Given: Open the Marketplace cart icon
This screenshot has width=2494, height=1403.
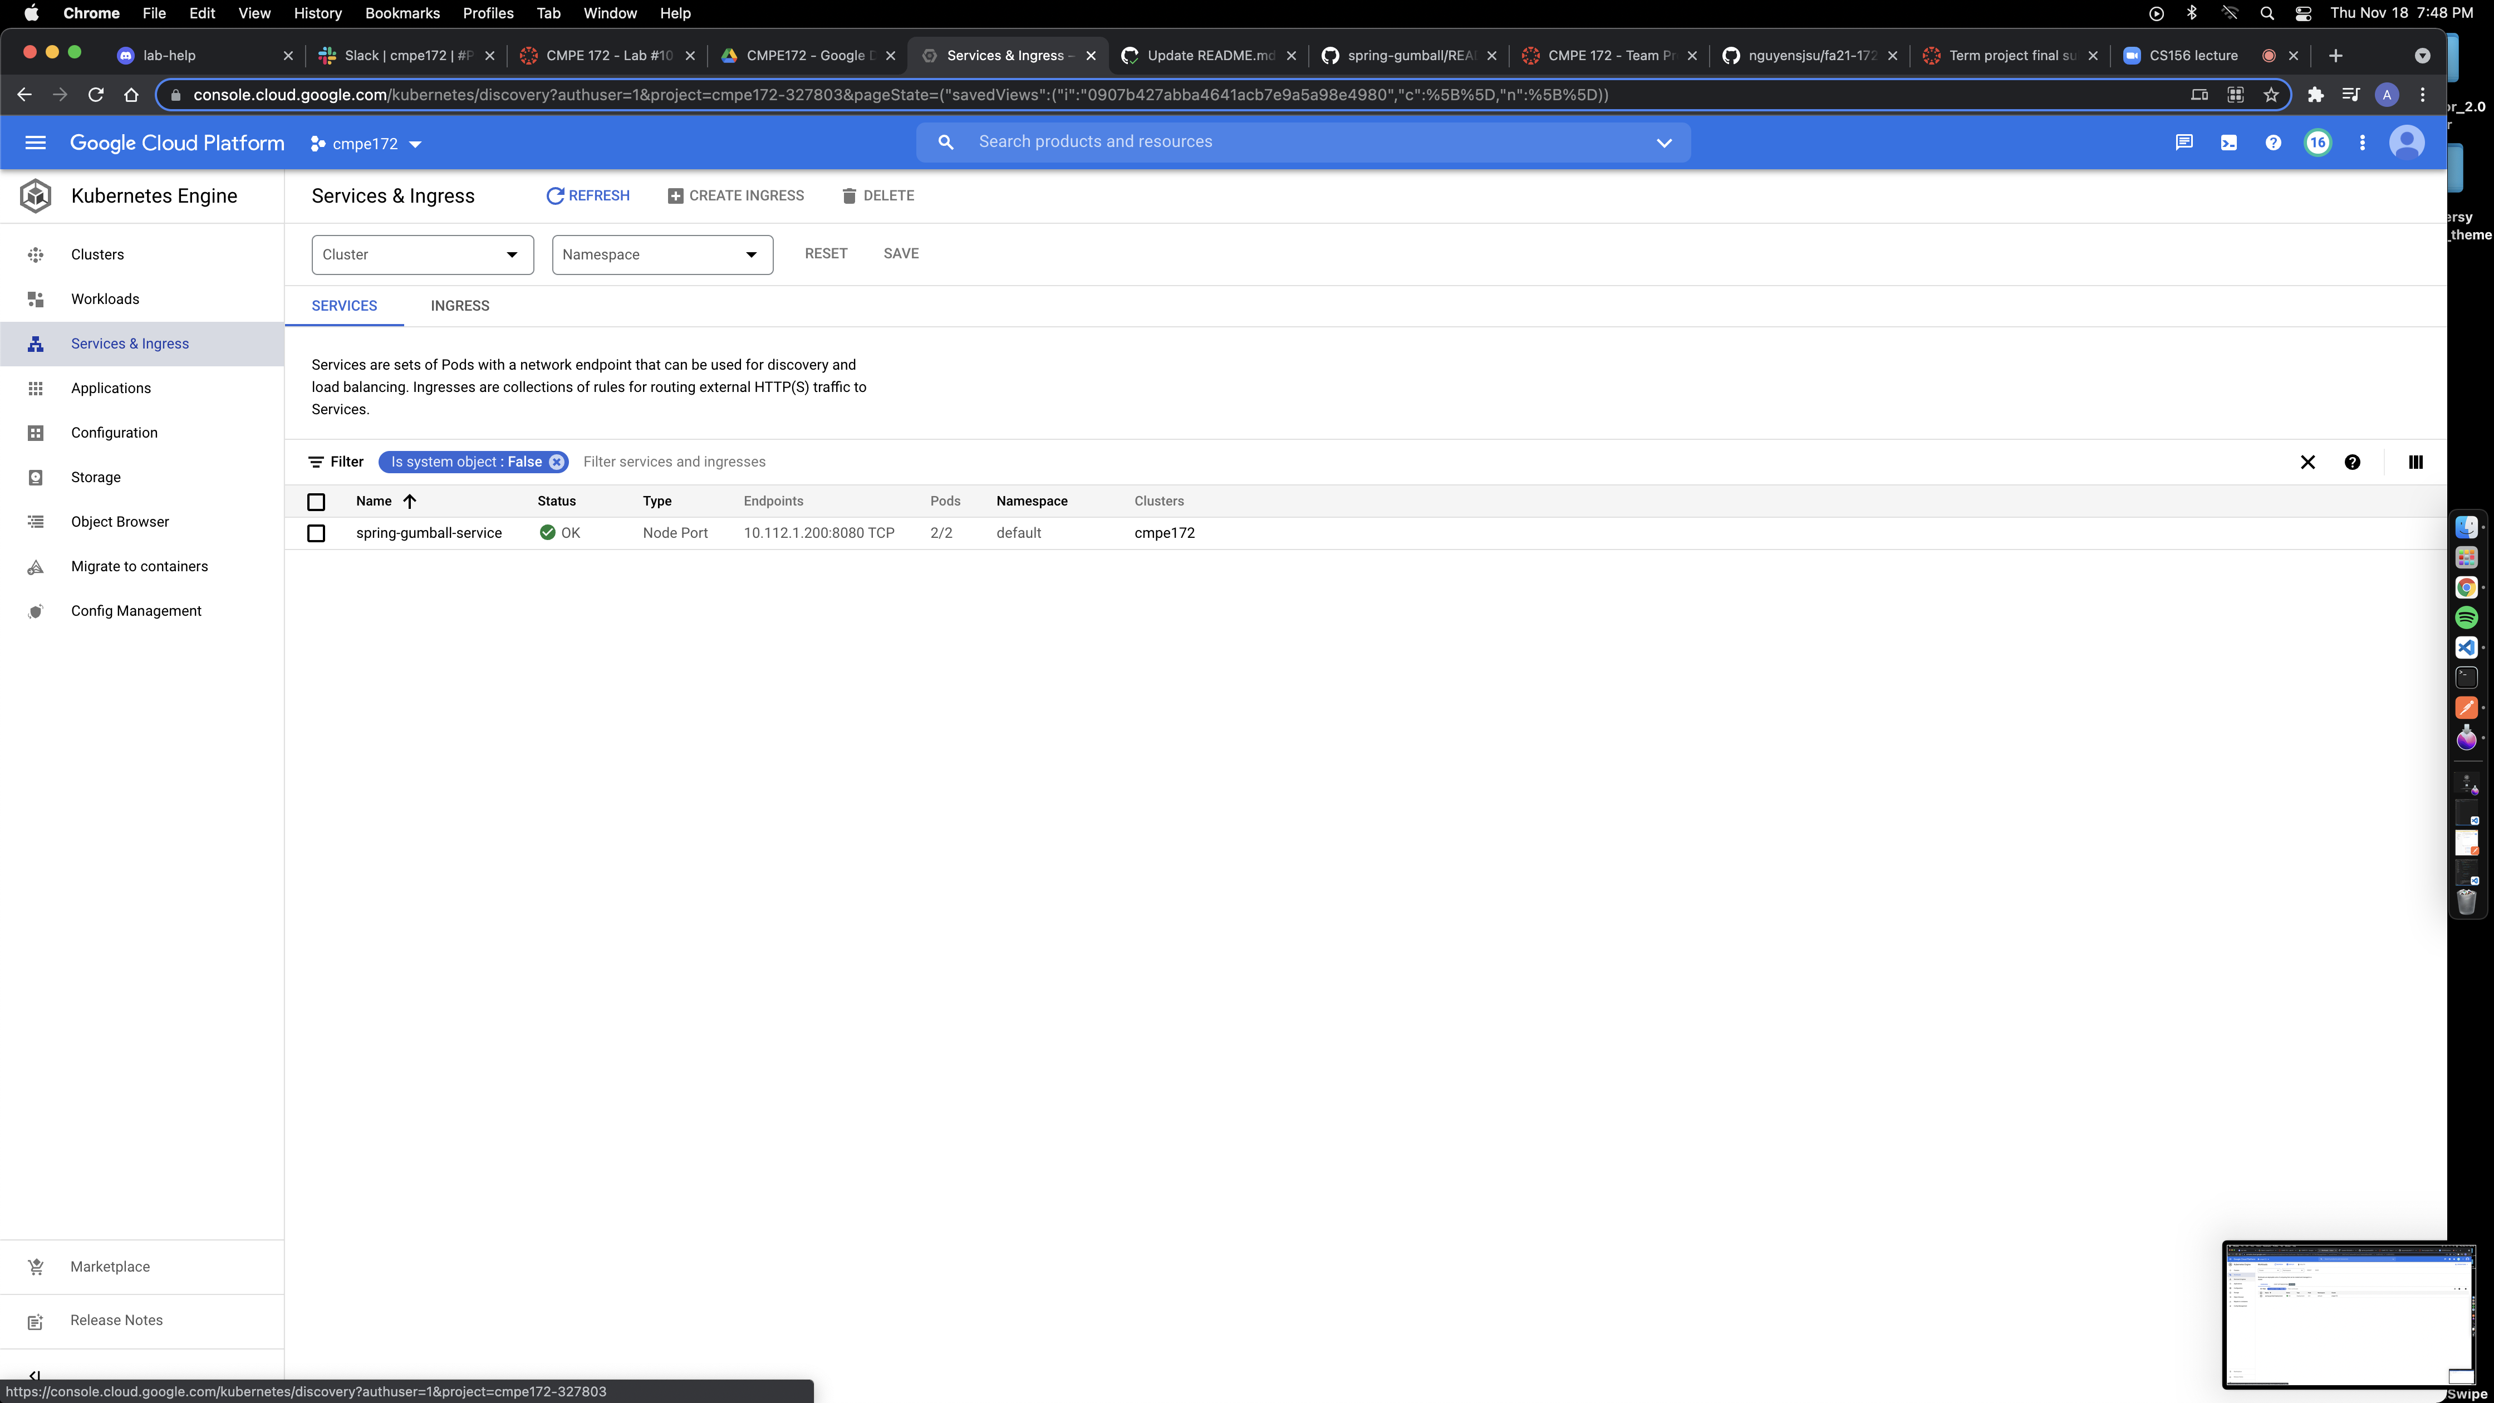Looking at the screenshot, I should tap(36, 1267).
